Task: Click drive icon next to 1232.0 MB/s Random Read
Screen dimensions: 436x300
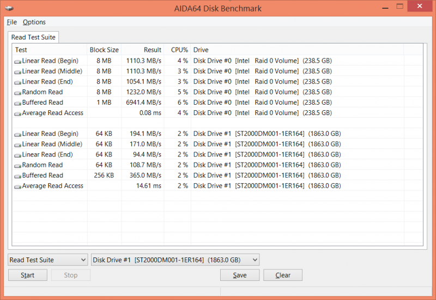Action: (x=18, y=92)
